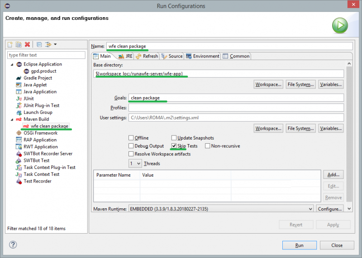Click the Filter launch configurations icon
The image size is (362, 258).
(48, 44)
